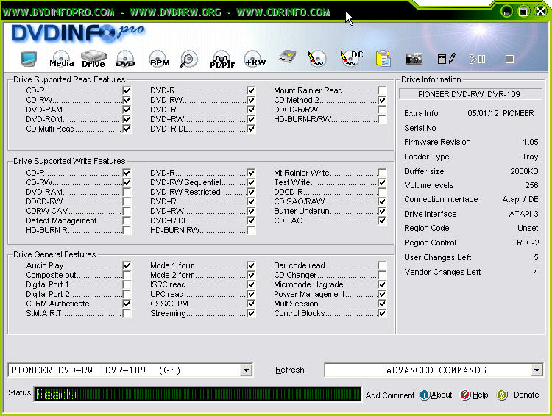Click the User Changes Left label

438,257
